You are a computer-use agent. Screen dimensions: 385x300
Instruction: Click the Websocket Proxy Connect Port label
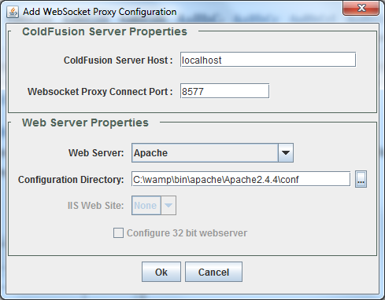pyautogui.click(x=100, y=92)
